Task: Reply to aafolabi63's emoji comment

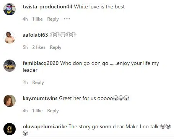Action: [x=55, y=47]
